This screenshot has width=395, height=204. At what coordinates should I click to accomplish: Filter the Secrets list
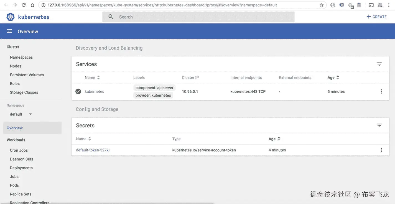coord(379,125)
